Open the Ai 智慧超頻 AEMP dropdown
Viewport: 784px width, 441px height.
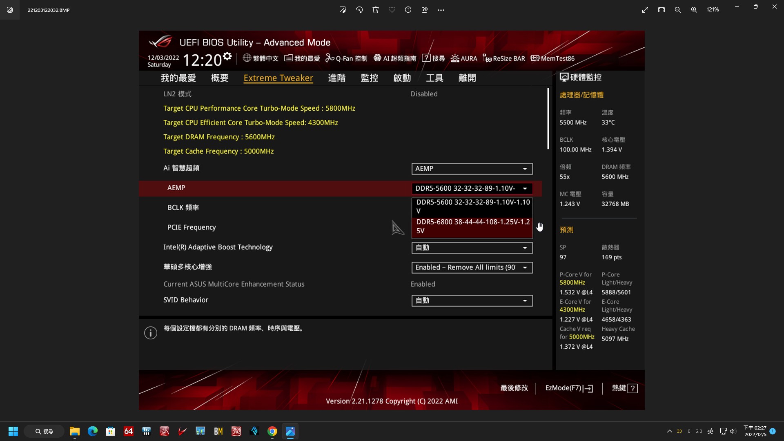pyautogui.click(x=472, y=169)
